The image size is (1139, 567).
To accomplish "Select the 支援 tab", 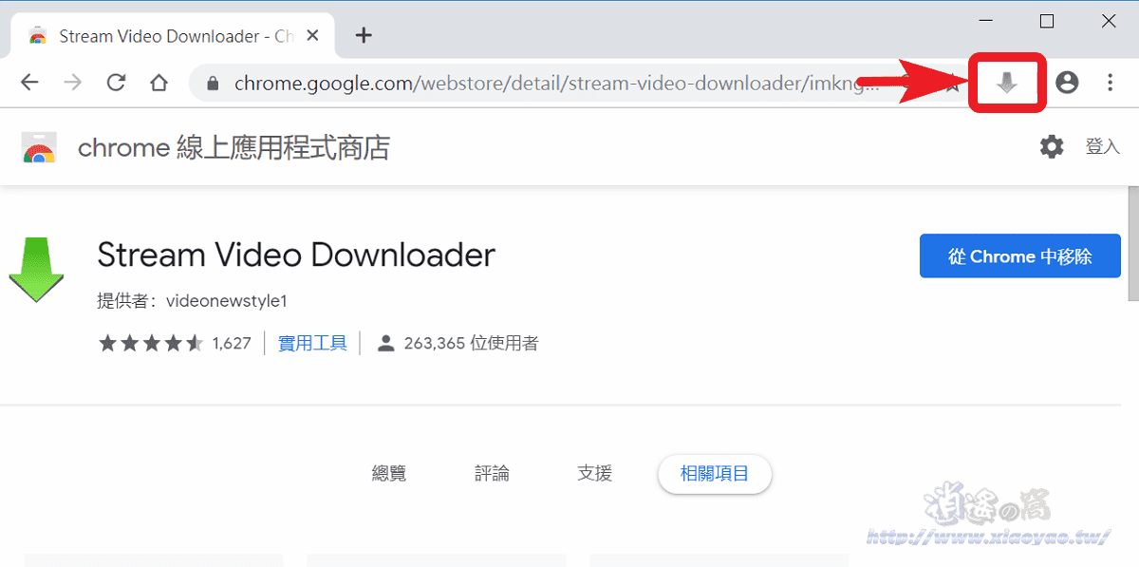I will pos(594,473).
